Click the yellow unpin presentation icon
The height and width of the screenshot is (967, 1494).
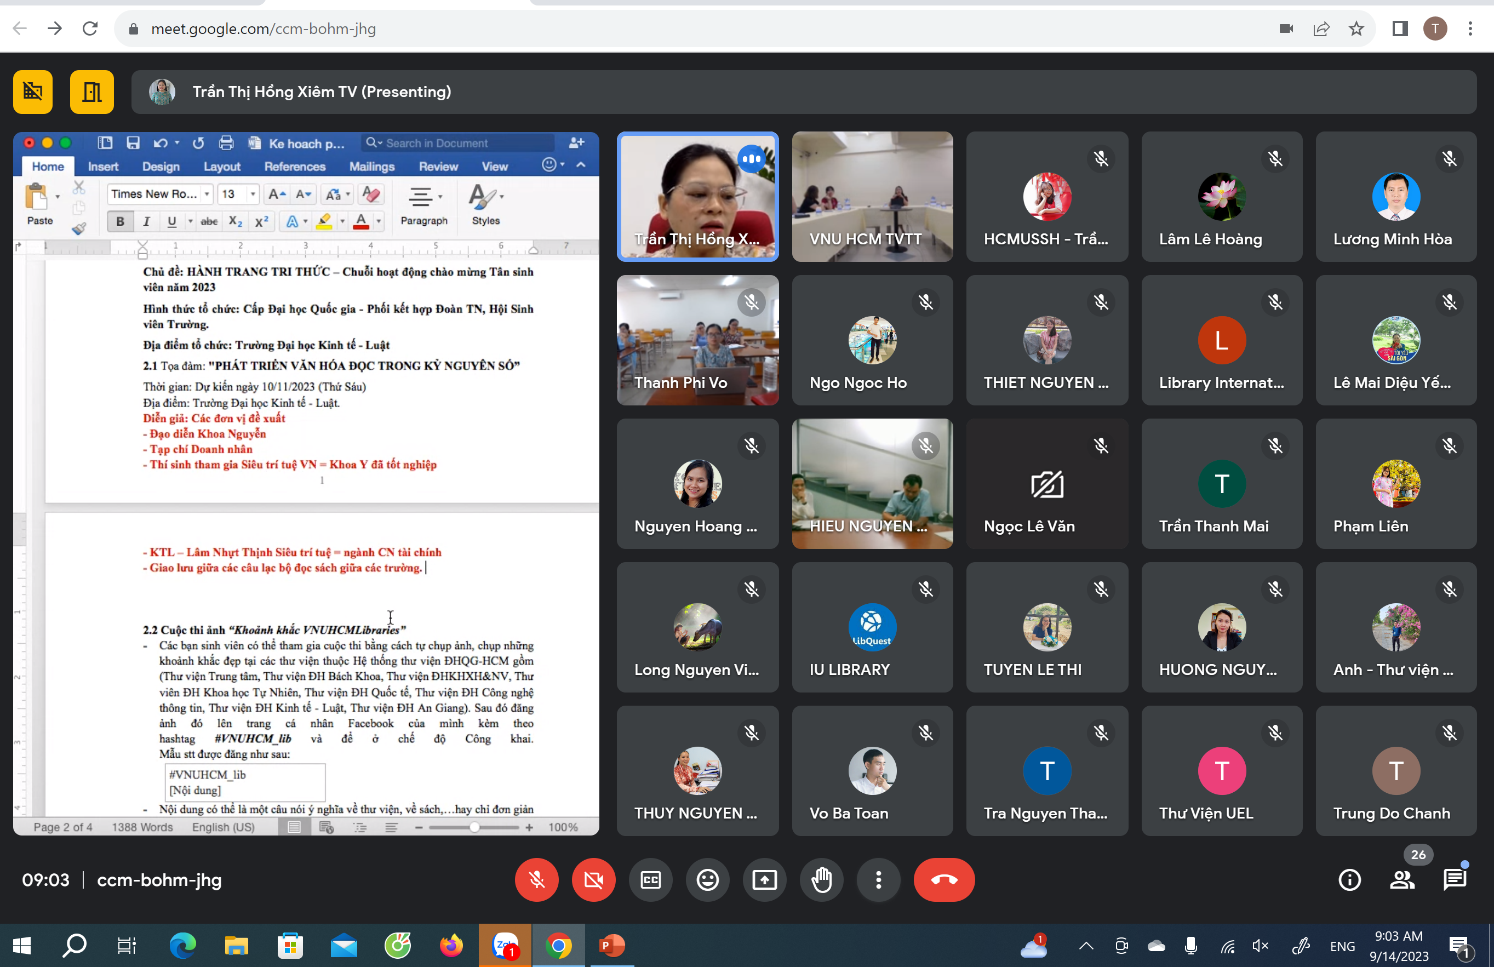(33, 91)
